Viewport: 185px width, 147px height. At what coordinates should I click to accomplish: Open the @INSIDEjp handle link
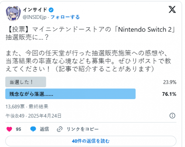pyautogui.click(x=35, y=17)
